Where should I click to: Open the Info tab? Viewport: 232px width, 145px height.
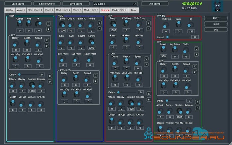(x=133, y=10)
